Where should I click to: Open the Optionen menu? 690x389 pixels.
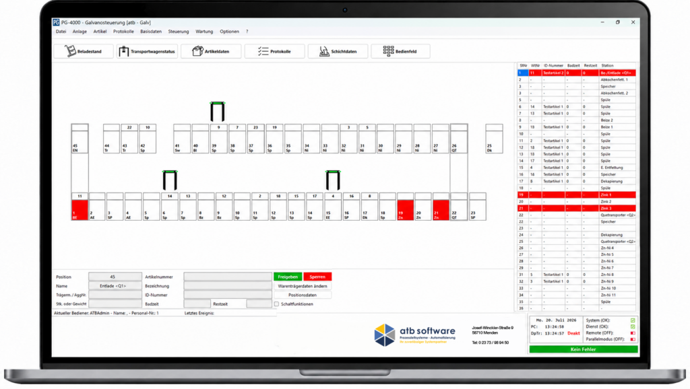click(229, 32)
